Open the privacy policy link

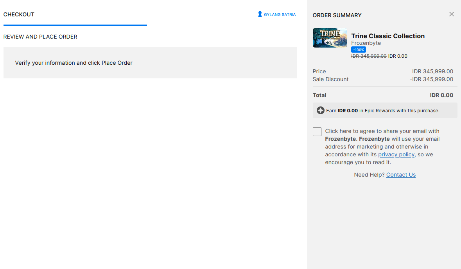coord(396,154)
